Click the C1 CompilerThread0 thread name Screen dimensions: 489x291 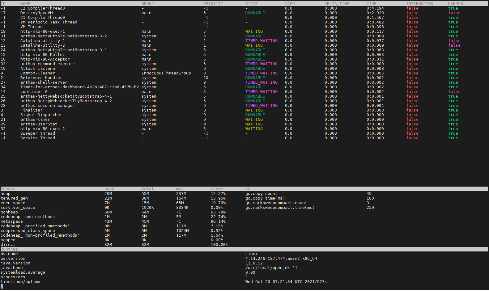(43, 18)
